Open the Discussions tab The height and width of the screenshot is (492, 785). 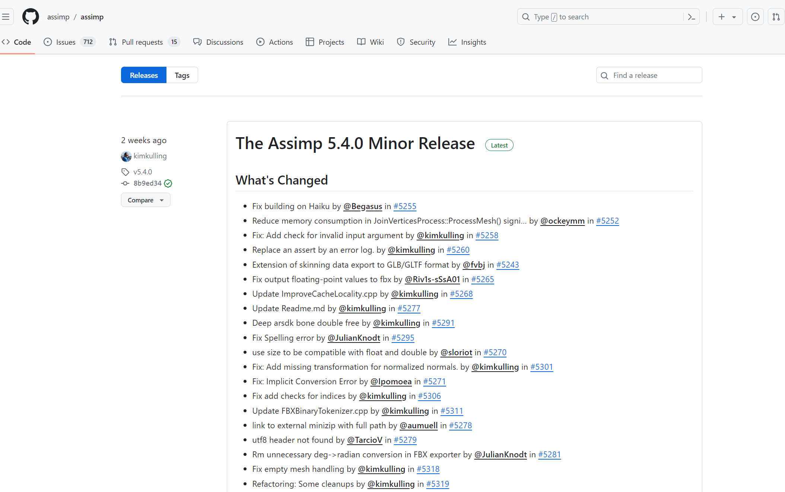tap(218, 42)
